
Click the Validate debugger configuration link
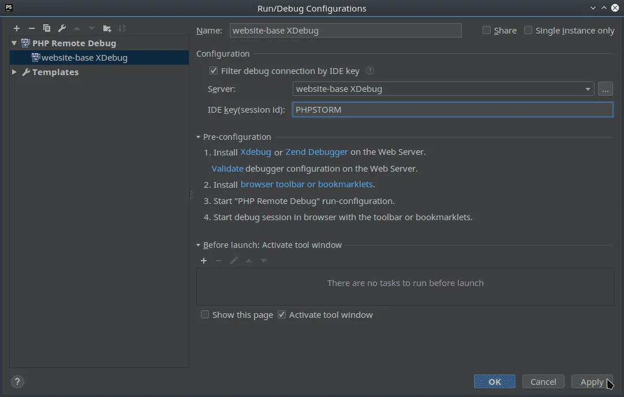pyautogui.click(x=226, y=168)
